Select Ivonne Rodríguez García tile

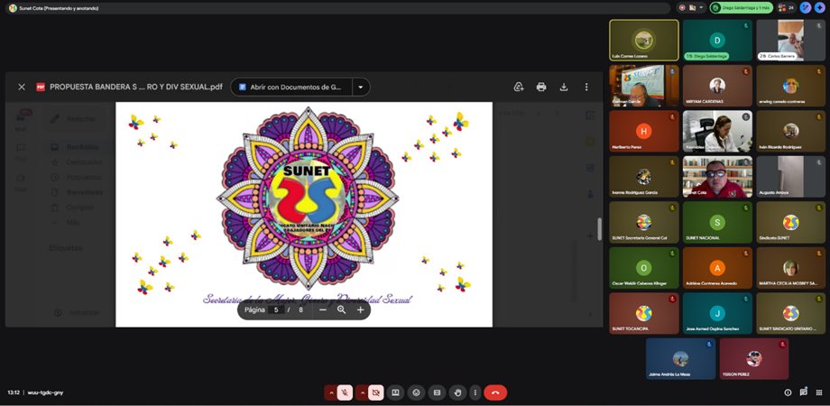coord(643,177)
